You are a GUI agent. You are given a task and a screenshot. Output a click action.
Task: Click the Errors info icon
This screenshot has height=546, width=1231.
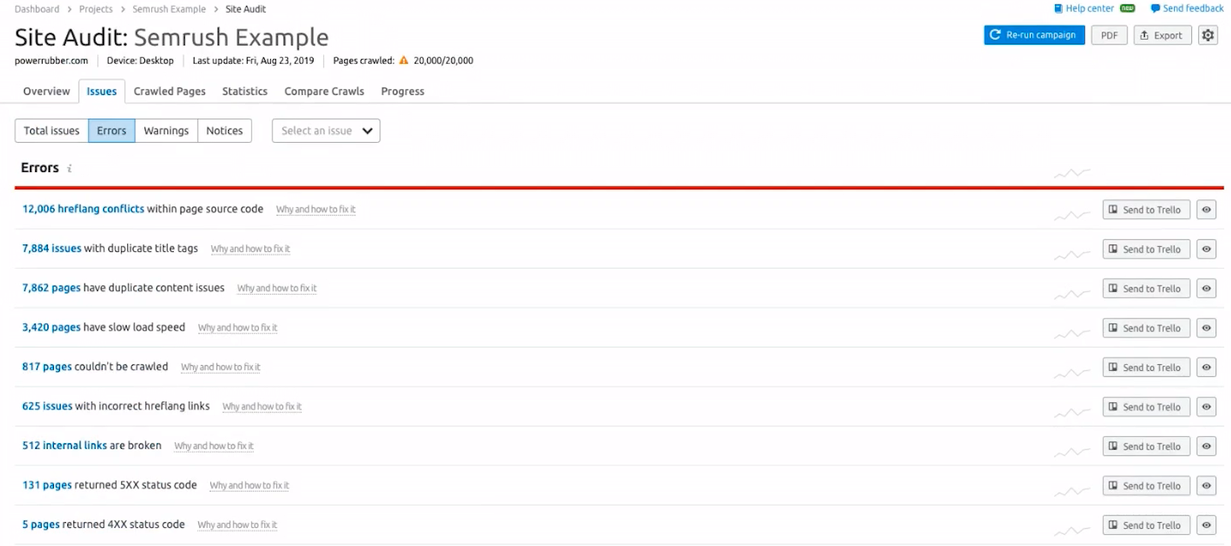(70, 169)
